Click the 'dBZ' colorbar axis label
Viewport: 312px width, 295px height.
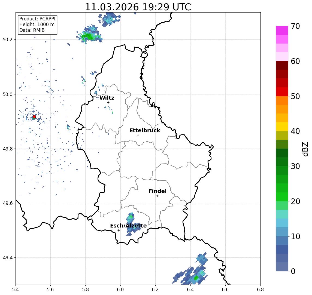305,149
